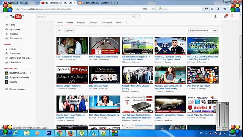Viewport: 243px width, 137px height.
Task: Open the PTV Sports video thumbnail
Action: pos(72,75)
